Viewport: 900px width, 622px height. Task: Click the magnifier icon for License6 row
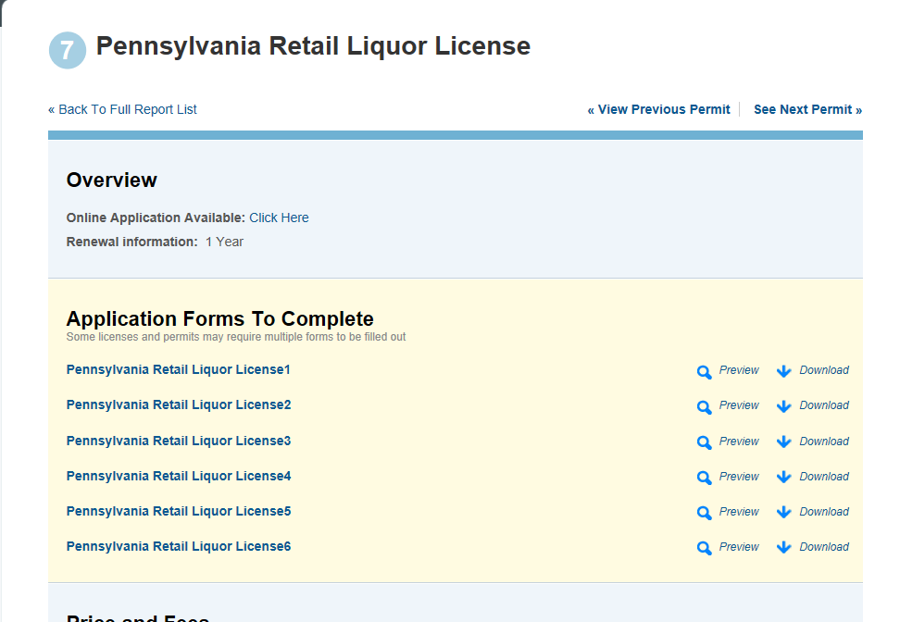point(704,548)
